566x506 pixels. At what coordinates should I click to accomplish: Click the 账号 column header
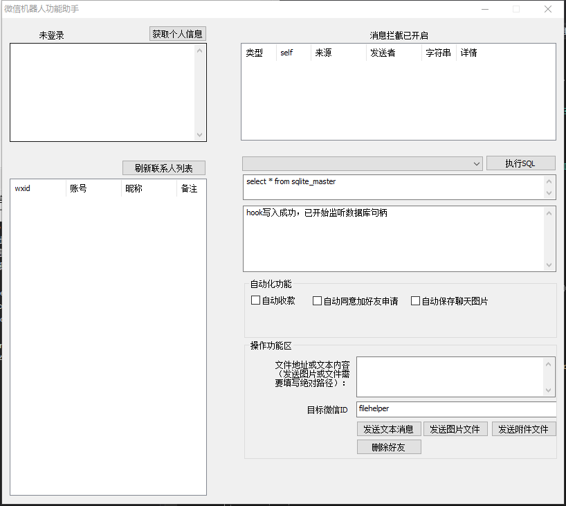pyautogui.click(x=94, y=188)
